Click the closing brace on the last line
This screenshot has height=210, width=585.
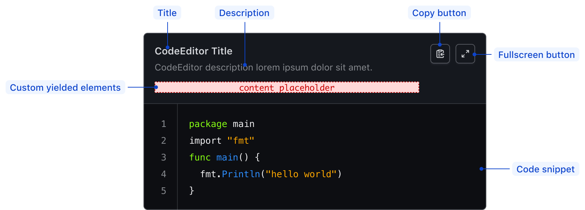tap(191, 190)
